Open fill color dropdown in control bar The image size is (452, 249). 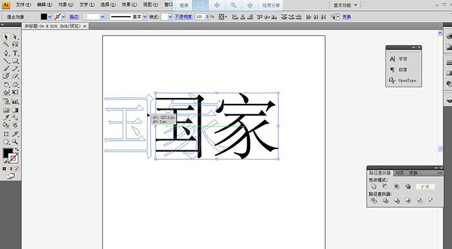50,17
